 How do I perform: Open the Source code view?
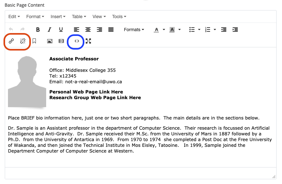point(77,41)
